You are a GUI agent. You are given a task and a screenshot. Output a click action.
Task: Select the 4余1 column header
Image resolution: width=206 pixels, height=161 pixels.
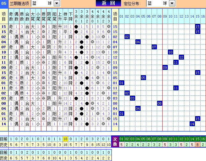[x=98, y=16]
